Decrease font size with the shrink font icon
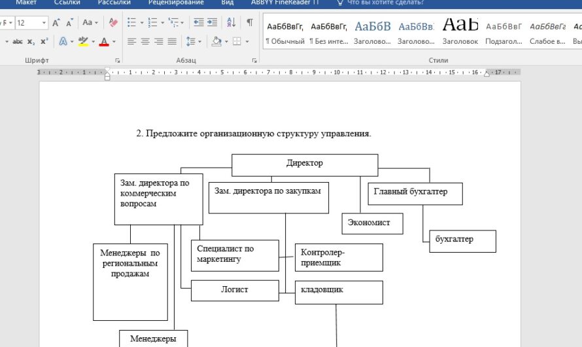 69,23
